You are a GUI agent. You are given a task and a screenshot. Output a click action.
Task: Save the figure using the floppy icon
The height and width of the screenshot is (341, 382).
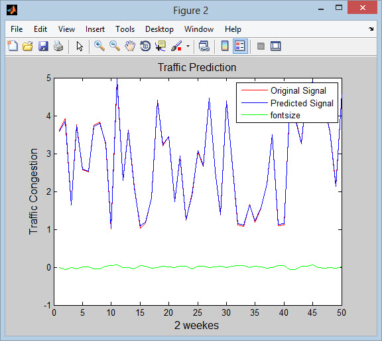tap(43, 46)
